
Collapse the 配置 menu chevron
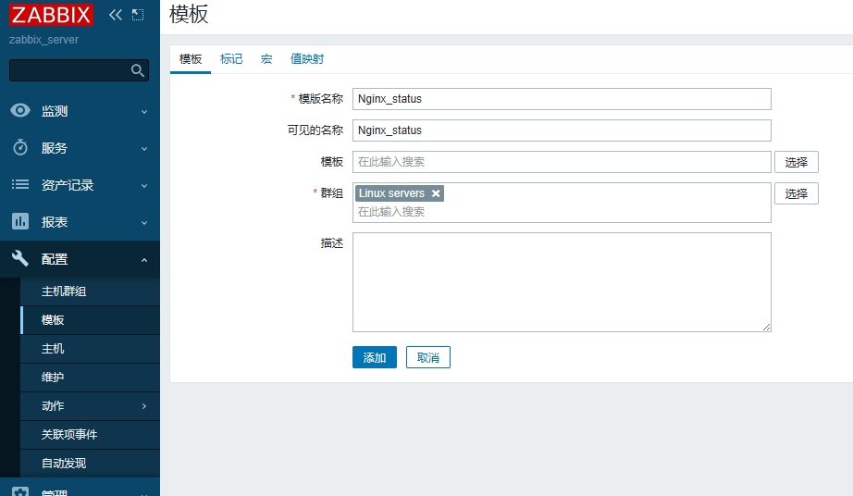coord(144,260)
